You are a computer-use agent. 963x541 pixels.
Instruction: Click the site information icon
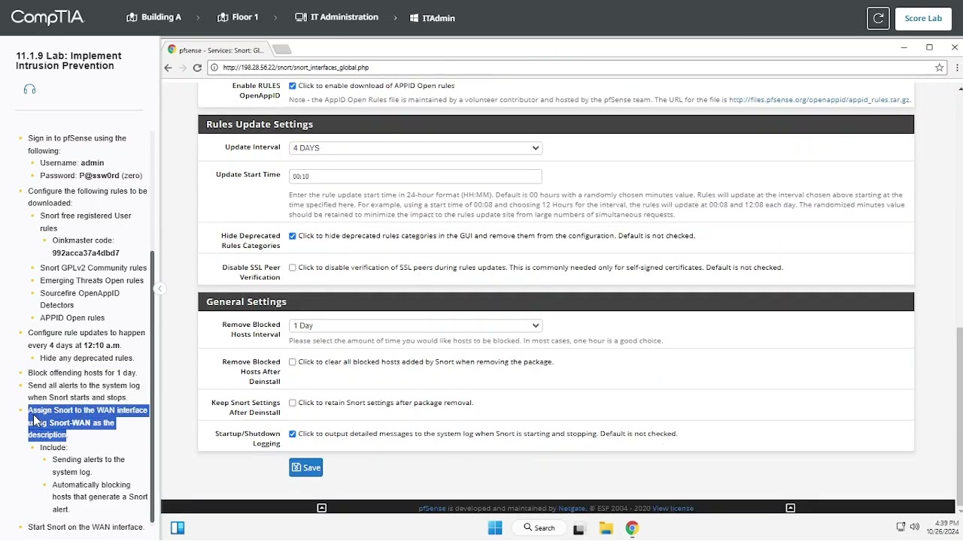tap(214, 68)
